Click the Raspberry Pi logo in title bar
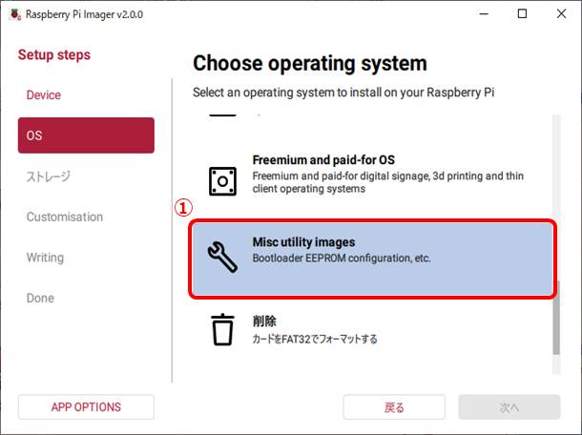This screenshot has width=582, height=435. pos(12,13)
